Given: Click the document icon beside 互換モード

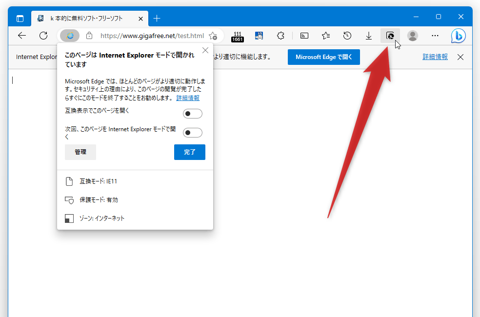Looking at the screenshot, I should tap(69, 181).
